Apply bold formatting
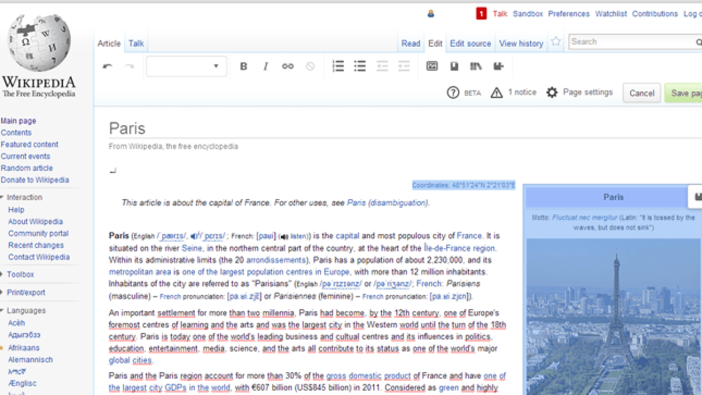 [x=243, y=66]
